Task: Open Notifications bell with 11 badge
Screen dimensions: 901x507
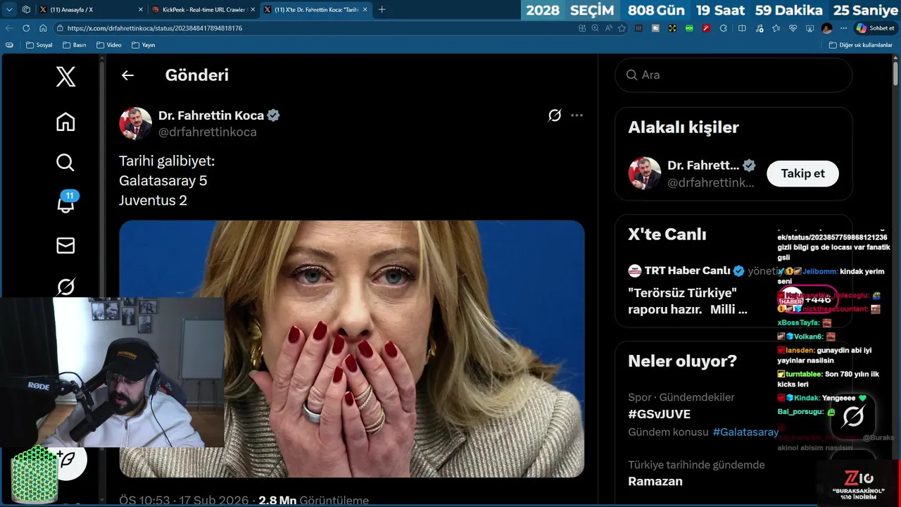Action: tap(67, 203)
